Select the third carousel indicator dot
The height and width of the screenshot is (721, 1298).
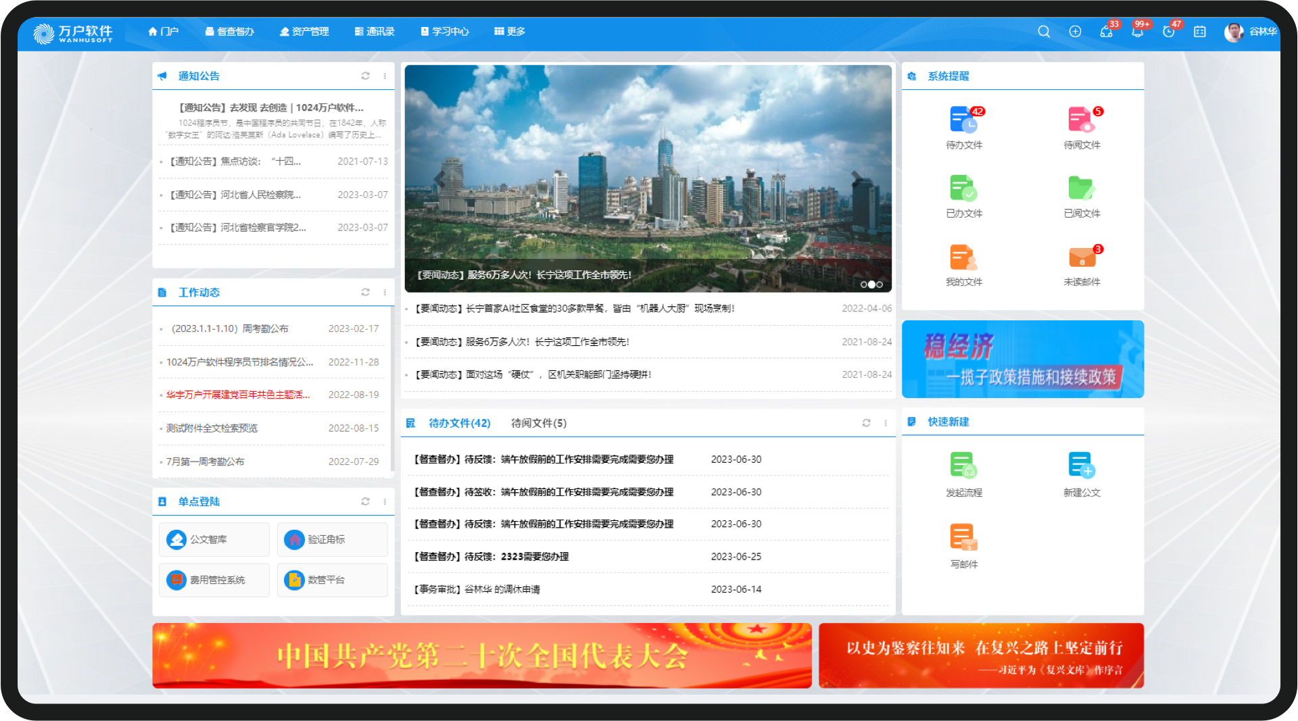coord(880,284)
